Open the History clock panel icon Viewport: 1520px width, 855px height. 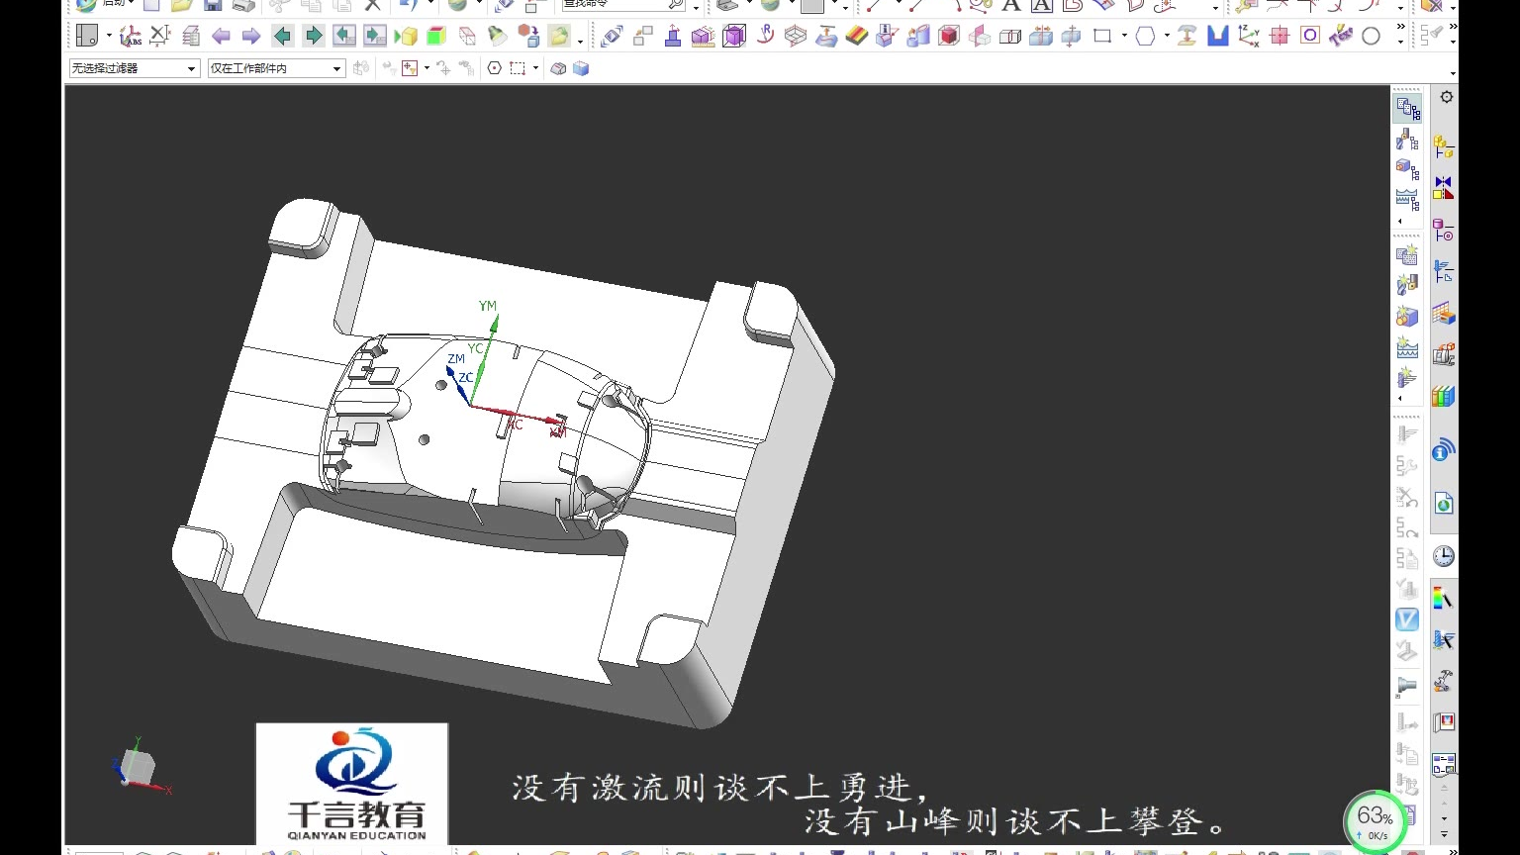point(1444,556)
